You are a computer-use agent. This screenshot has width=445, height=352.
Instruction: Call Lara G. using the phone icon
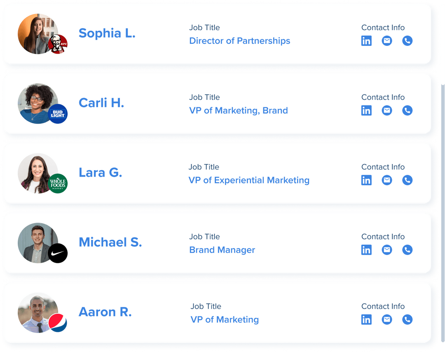click(407, 180)
